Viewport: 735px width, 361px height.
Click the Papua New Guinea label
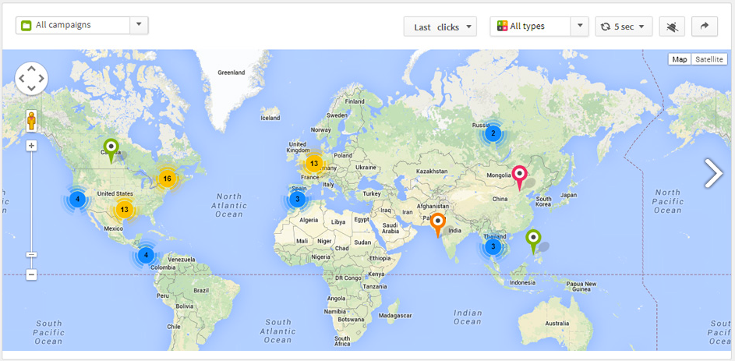point(581,286)
